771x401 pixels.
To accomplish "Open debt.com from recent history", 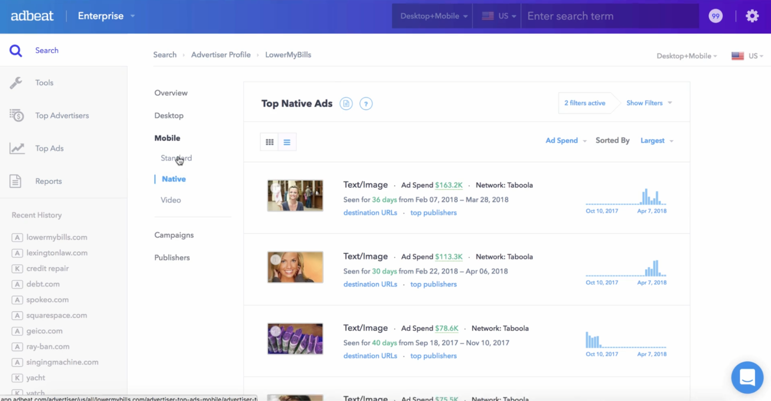I will click(x=43, y=284).
